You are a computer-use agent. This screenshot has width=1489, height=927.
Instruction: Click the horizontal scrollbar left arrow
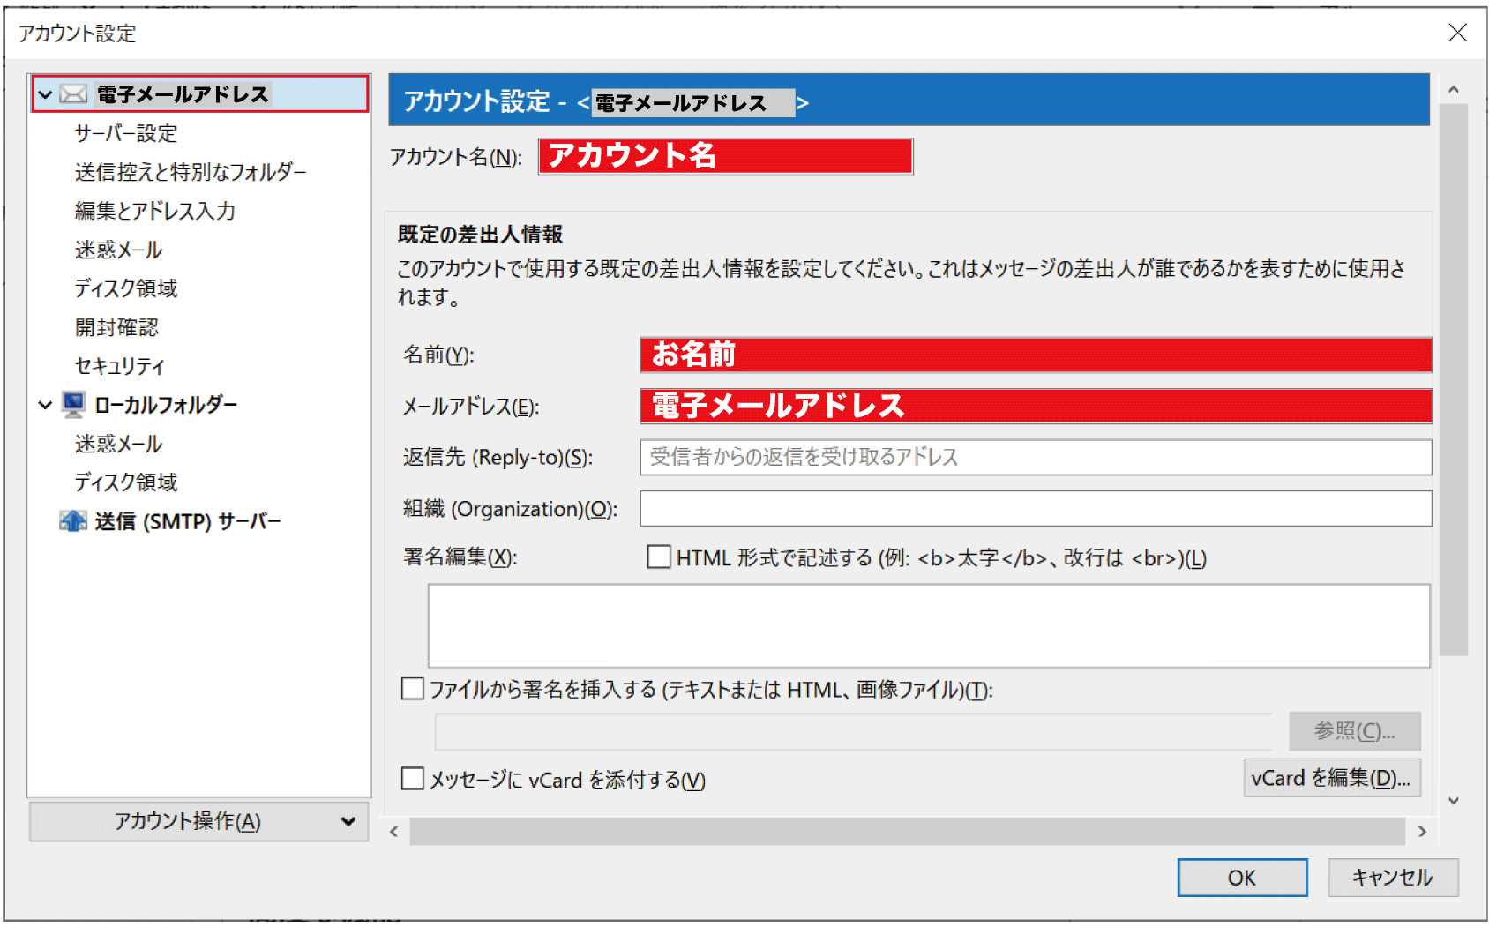[x=394, y=832]
